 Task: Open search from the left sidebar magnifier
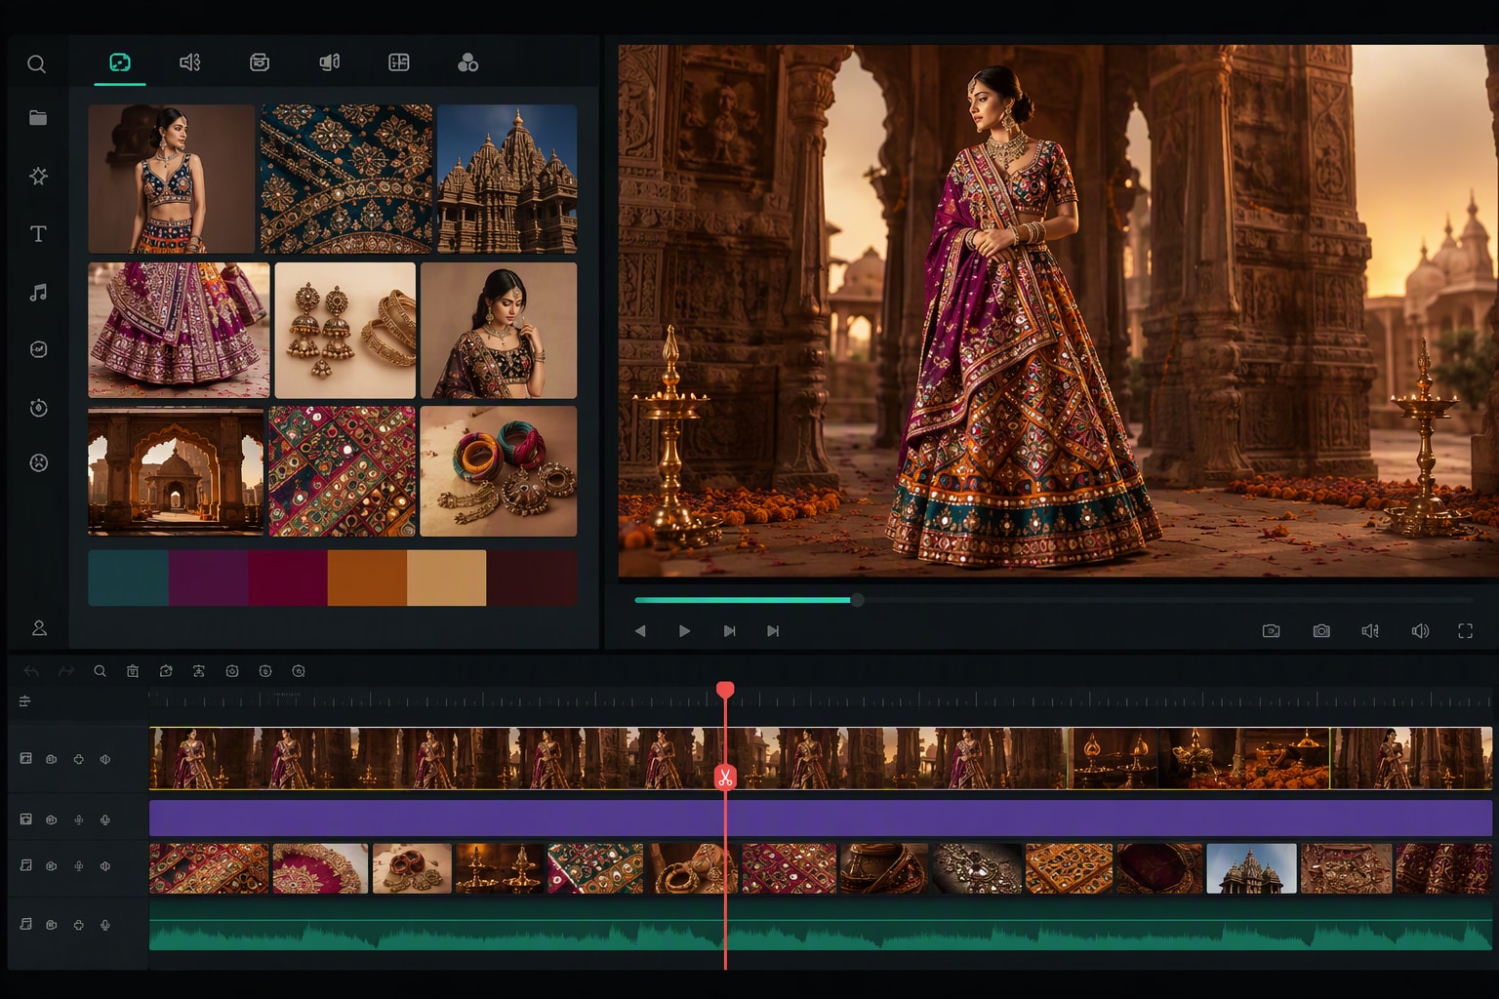coord(36,64)
